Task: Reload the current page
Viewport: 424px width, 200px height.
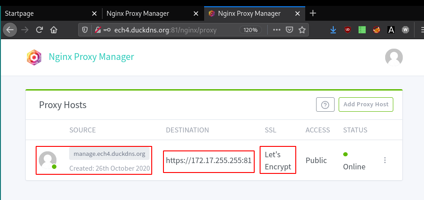Action: pos(39,30)
